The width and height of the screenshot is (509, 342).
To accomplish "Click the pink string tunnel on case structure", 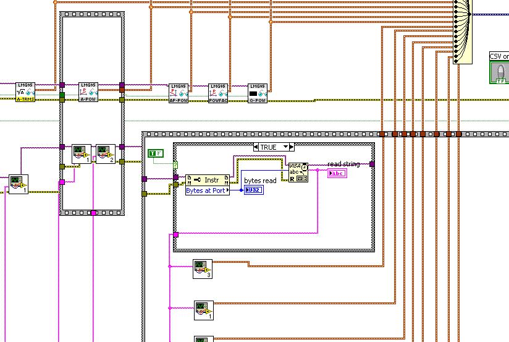I will 175,234.
